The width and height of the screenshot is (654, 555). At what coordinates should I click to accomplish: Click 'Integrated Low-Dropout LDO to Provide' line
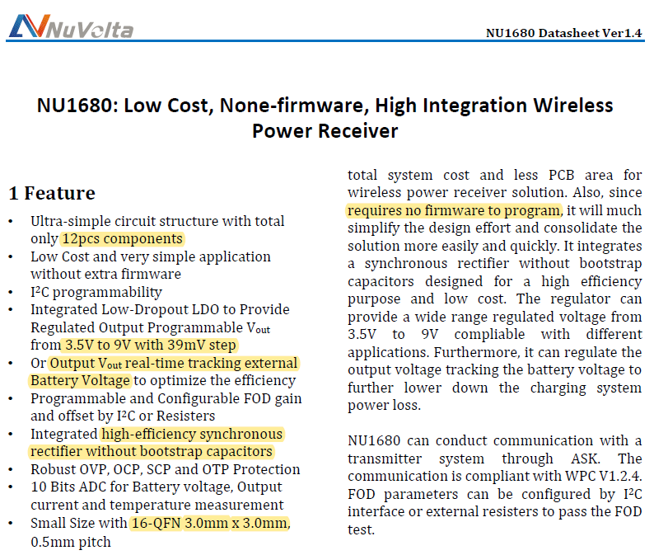pos(160,309)
